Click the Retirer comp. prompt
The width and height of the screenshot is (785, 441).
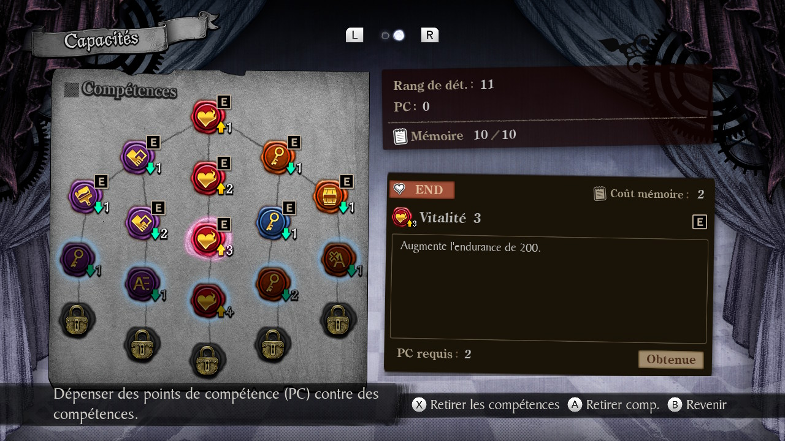pos(613,405)
